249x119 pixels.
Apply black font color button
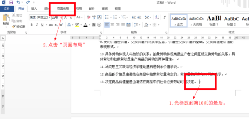coord(85,25)
